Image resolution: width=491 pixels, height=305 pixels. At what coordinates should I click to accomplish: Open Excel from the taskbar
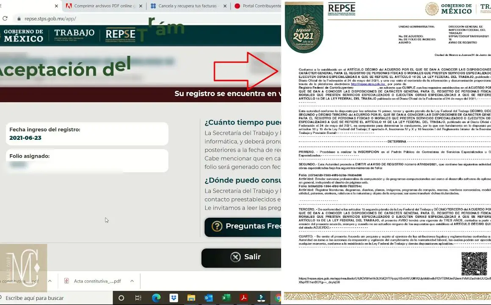(x=226, y=298)
